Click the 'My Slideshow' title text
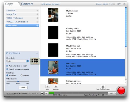130x102 pixels. click(72, 11)
